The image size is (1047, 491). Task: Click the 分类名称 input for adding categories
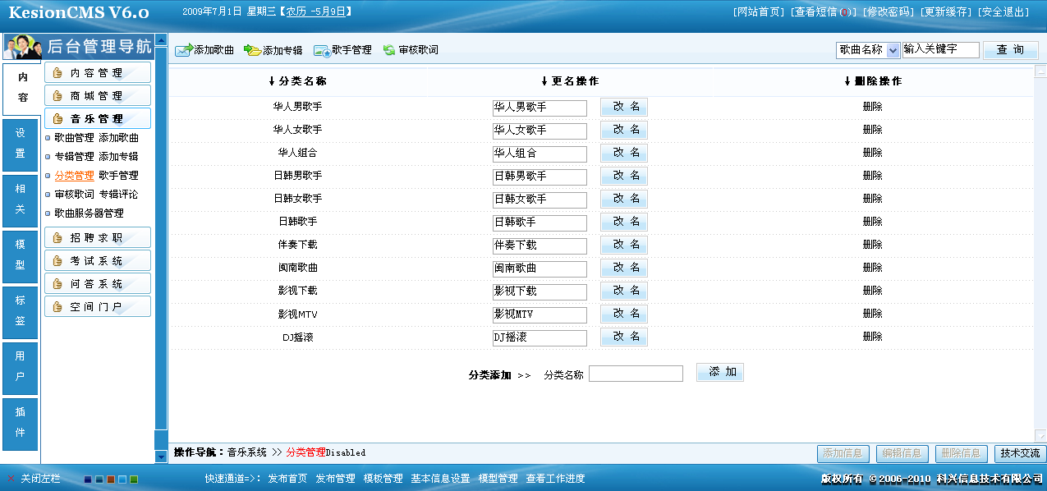(636, 373)
